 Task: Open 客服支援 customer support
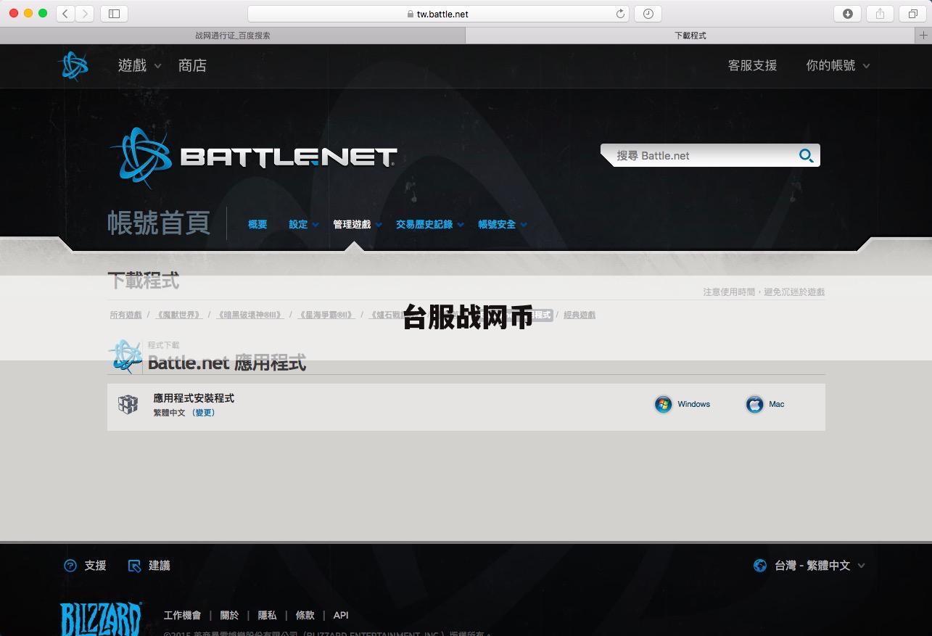752,65
